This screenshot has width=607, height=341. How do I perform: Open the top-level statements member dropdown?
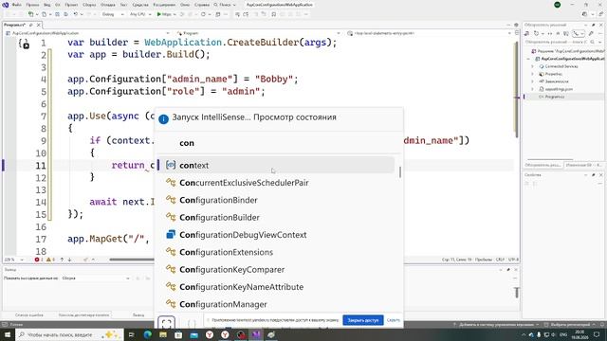click(x=429, y=33)
